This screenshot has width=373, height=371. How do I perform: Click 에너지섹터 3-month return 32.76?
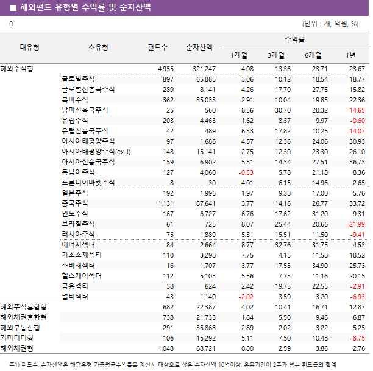(x=283, y=245)
